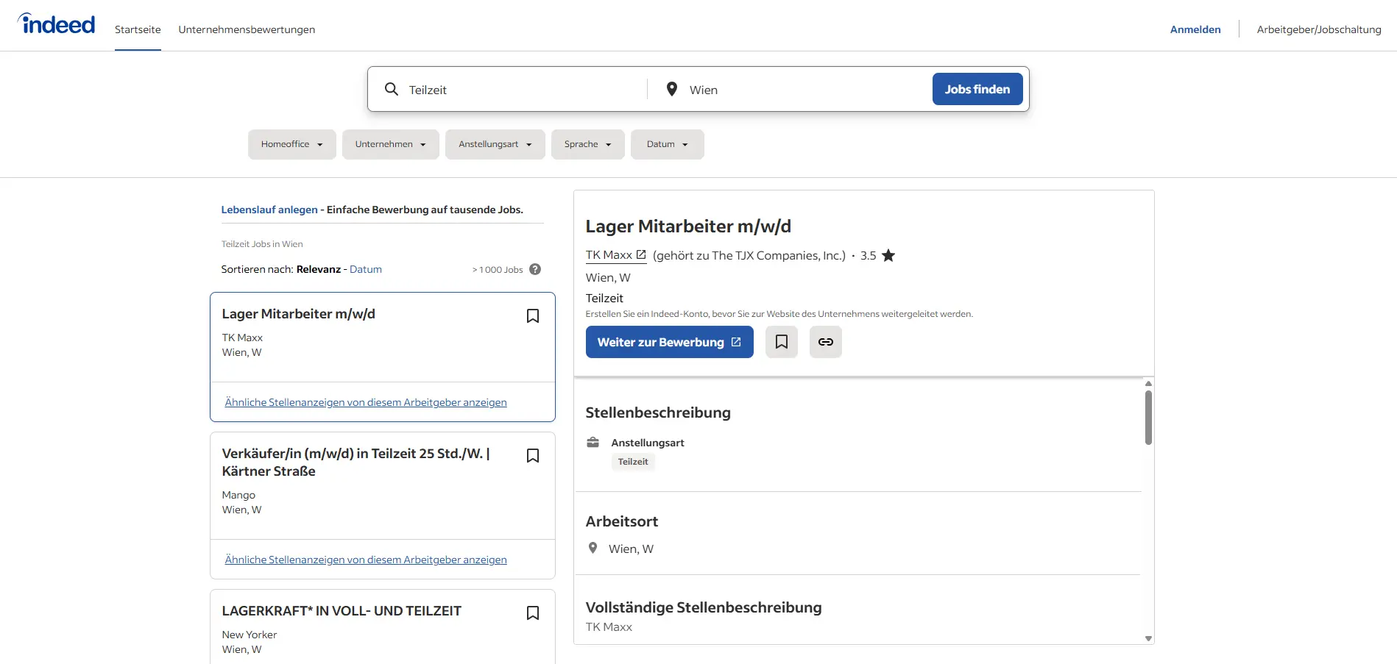Click the '> 1 000 Jobs' count text

[x=498, y=270]
